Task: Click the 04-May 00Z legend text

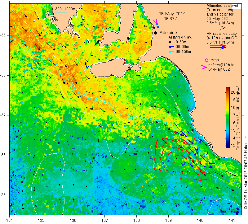Action: click(x=219, y=69)
